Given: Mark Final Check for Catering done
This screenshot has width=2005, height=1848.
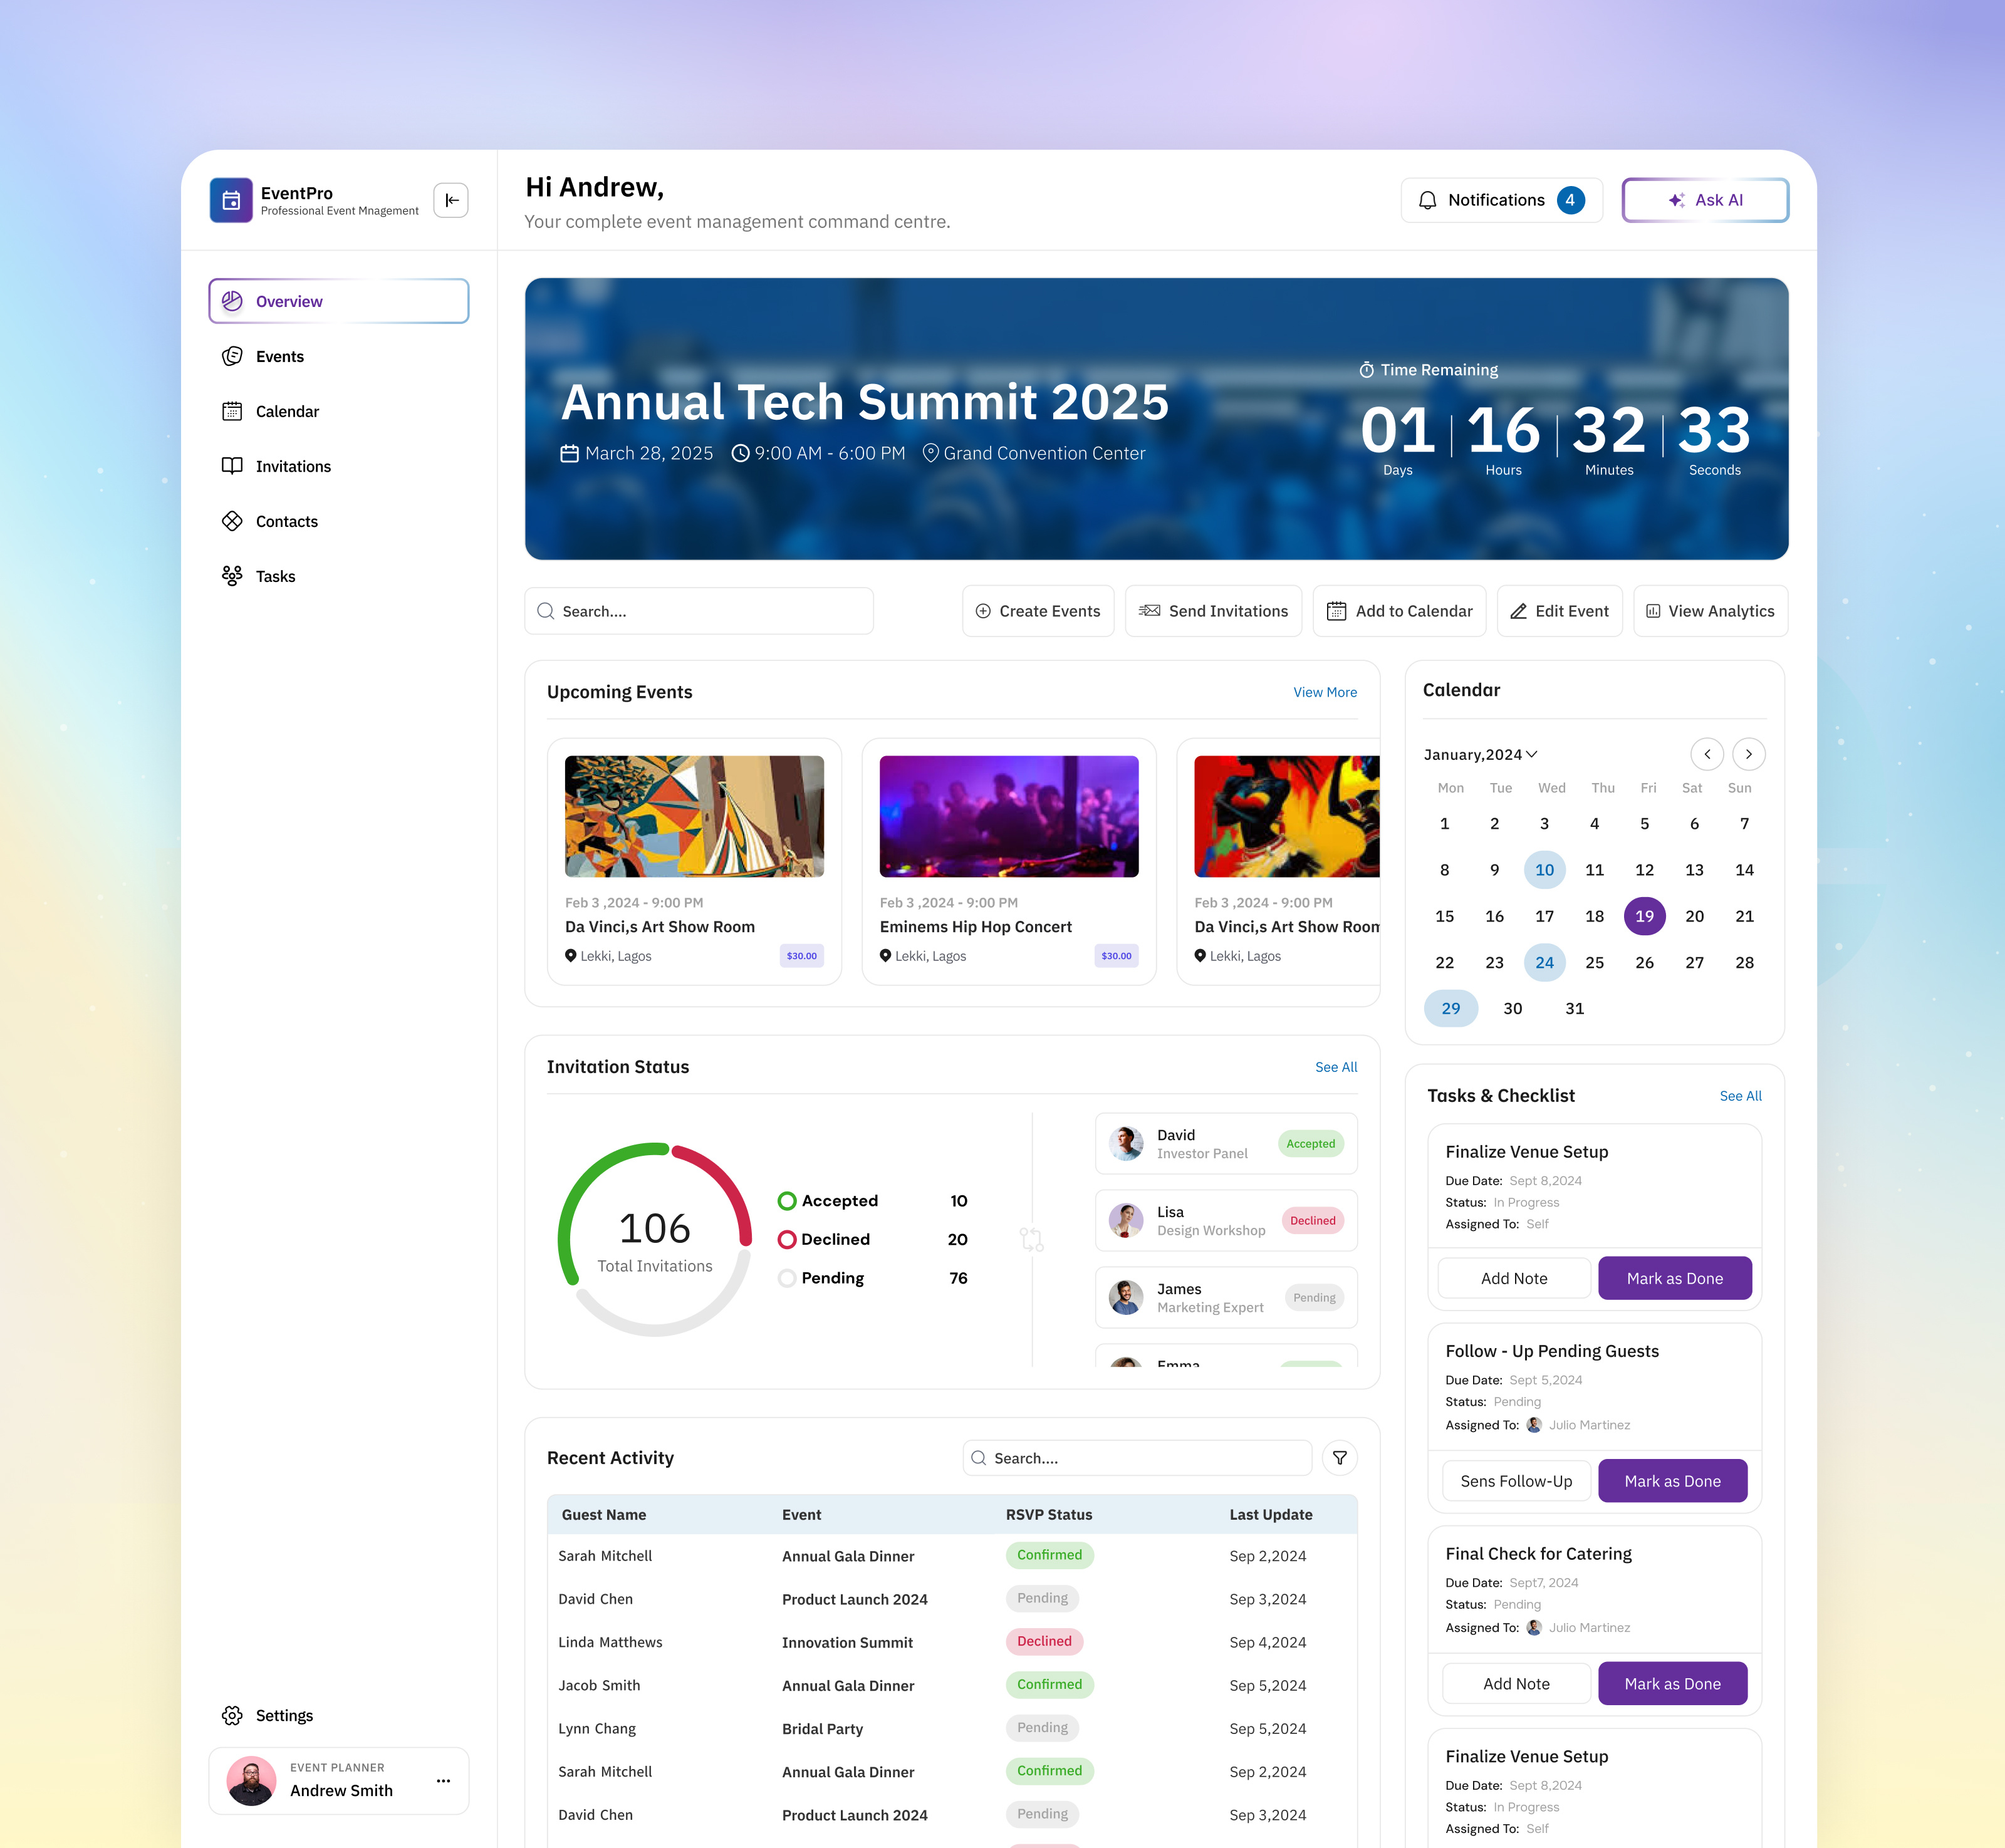Looking at the screenshot, I should point(1673,1684).
